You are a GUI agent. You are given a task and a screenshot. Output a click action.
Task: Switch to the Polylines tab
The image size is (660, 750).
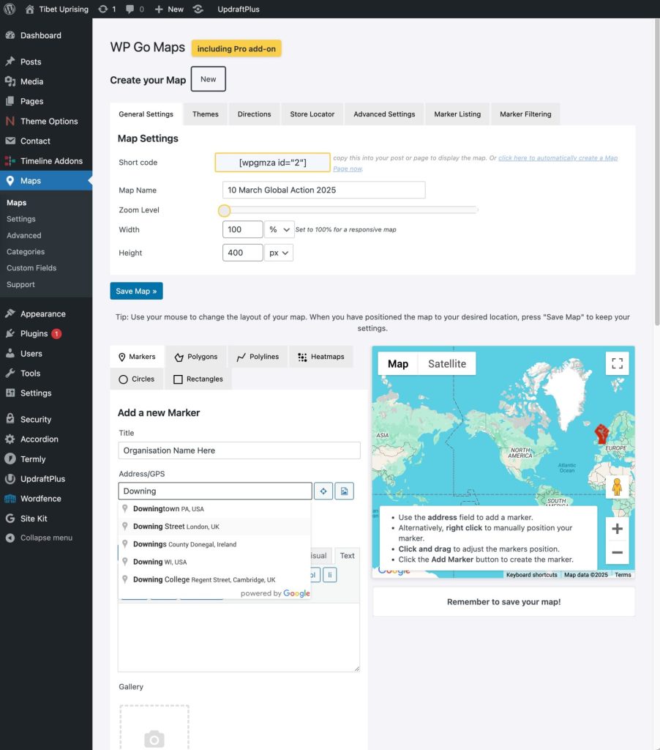(258, 357)
